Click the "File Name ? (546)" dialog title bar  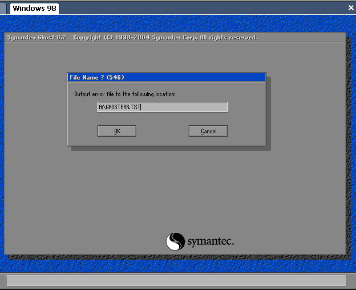click(167, 77)
